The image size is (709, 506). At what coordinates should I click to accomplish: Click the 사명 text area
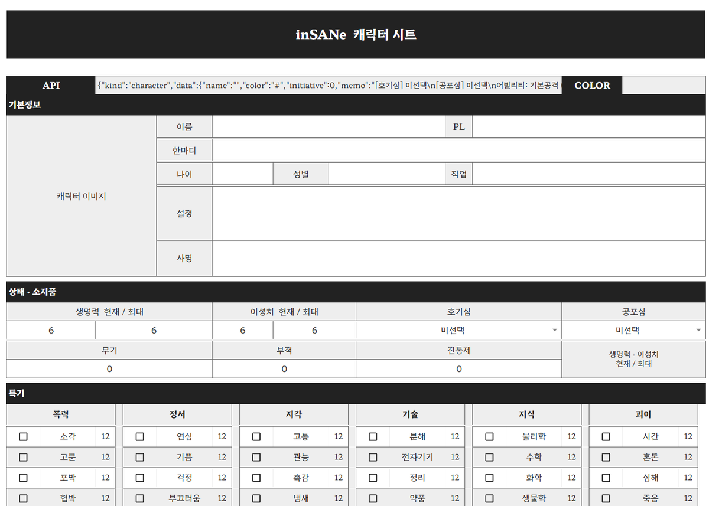(458, 258)
